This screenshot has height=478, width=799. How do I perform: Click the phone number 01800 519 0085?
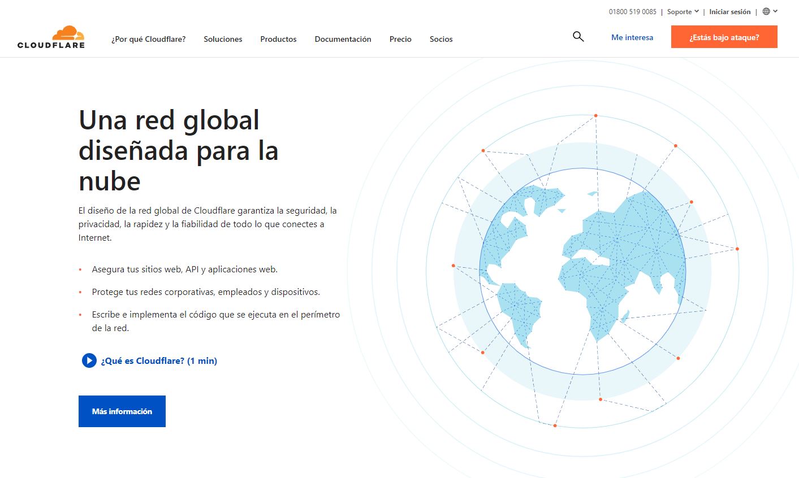click(632, 12)
